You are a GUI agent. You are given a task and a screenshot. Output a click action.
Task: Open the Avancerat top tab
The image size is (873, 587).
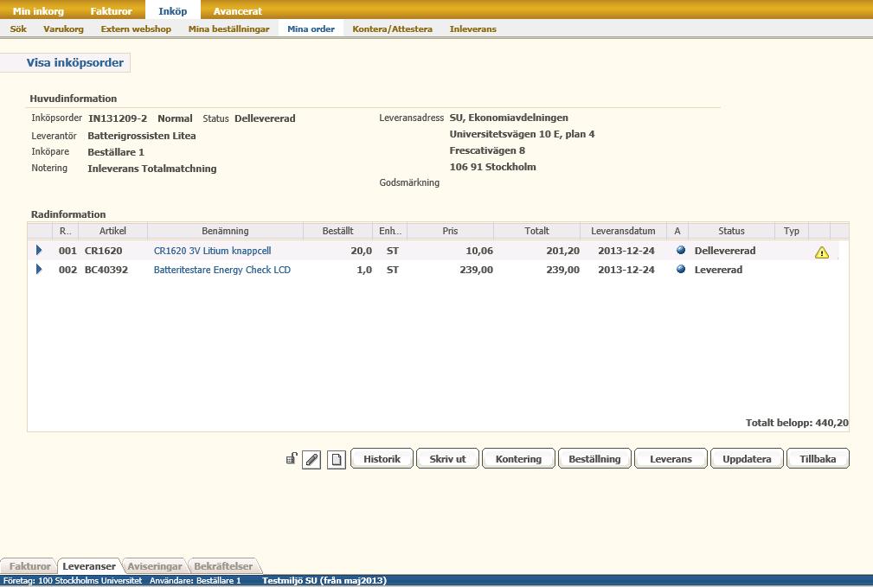(x=238, y=11)
